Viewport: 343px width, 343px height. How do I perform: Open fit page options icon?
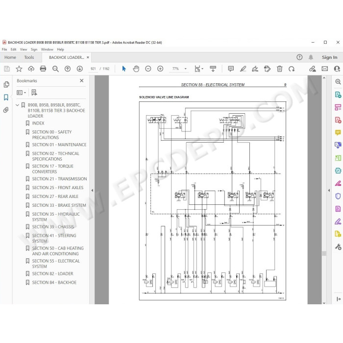pyautogui.click(x=198, y=69)
